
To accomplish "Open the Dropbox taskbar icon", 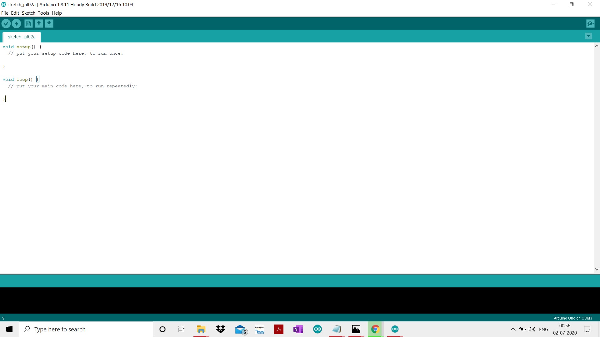I will (x=221, y=329).
